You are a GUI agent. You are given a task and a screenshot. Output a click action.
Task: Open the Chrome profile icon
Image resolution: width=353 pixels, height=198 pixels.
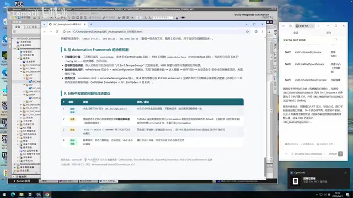pos(256,32)
